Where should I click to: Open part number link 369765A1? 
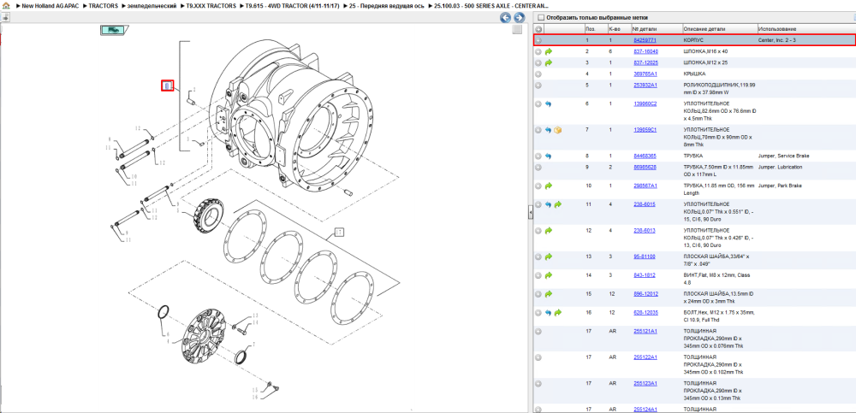tap(645, 74)
